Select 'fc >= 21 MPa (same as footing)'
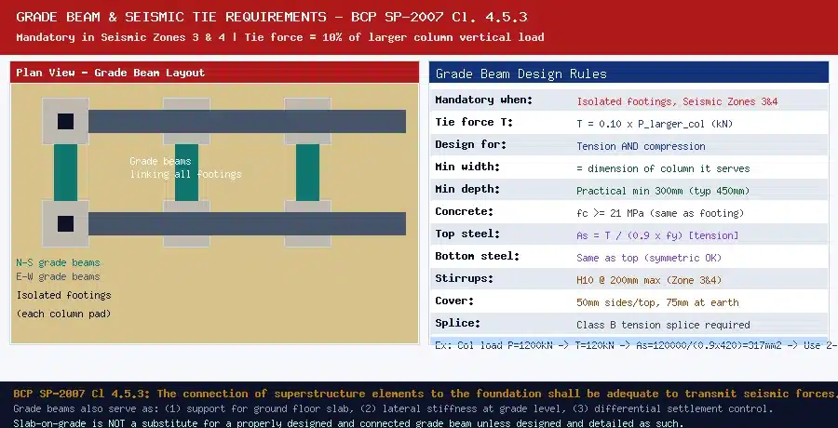Screen dimensions: 838x428 coord(660,213)
